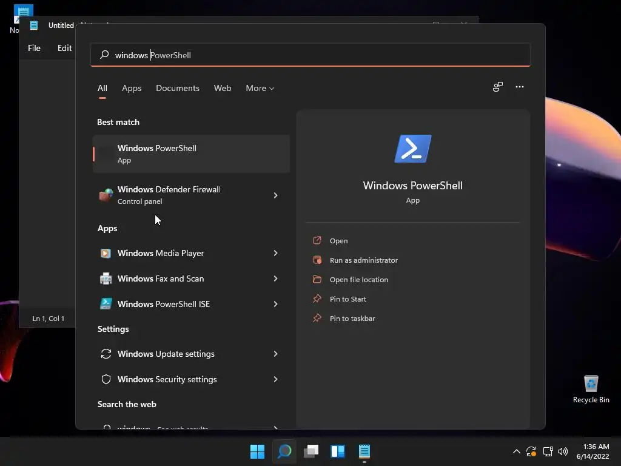
Task: Click the taskbar Search icon
Action: pyautogui.click(x=284, y=451)
